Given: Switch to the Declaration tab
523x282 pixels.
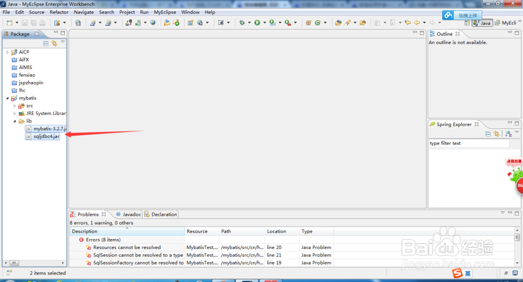Looking at the screenshot, I should (161, 215).
